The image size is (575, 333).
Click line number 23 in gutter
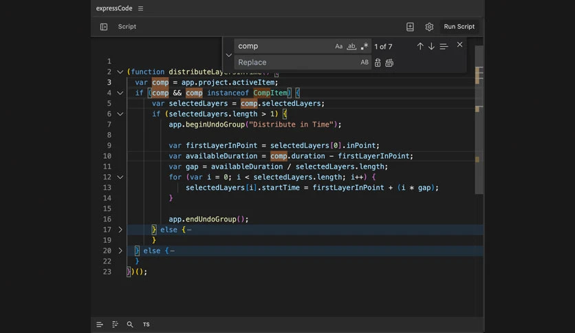107,272
